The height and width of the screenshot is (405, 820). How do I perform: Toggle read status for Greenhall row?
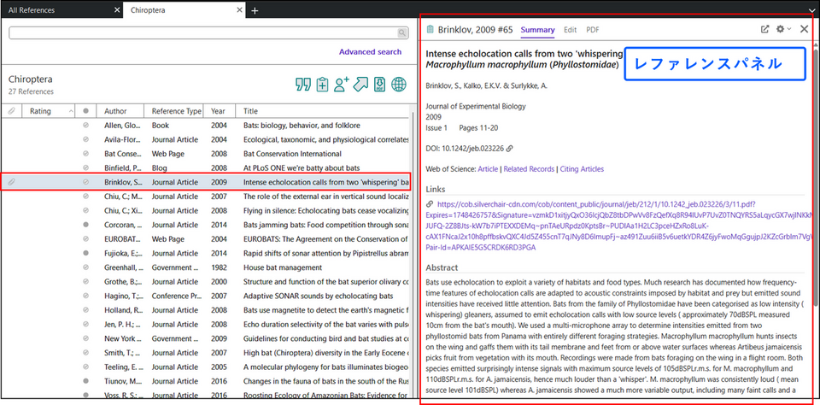pos(85,267)
